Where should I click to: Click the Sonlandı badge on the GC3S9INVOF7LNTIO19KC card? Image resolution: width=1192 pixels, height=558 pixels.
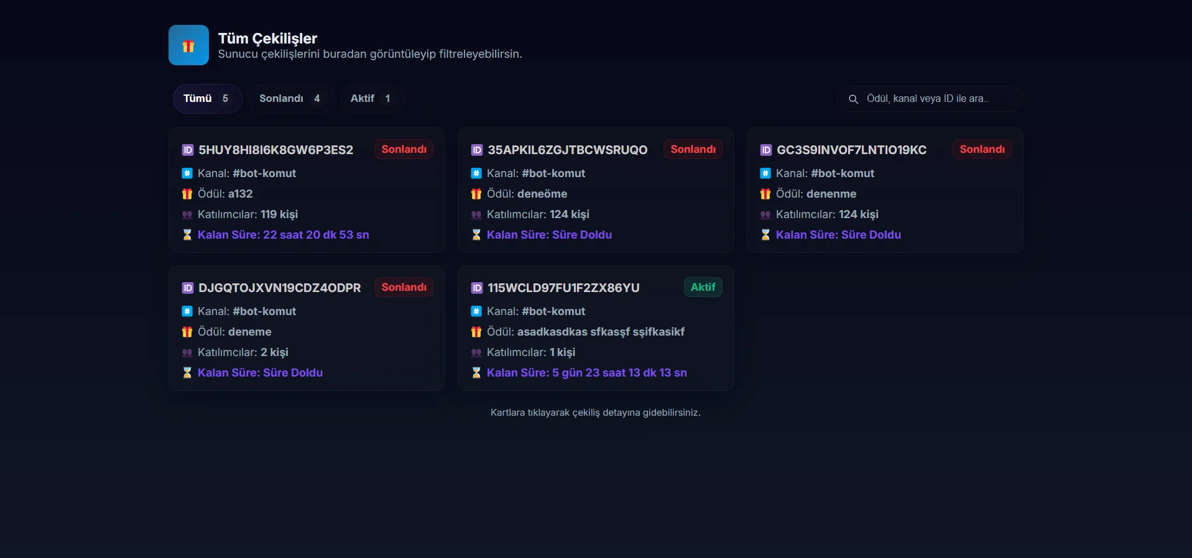(x=982, y=149)
